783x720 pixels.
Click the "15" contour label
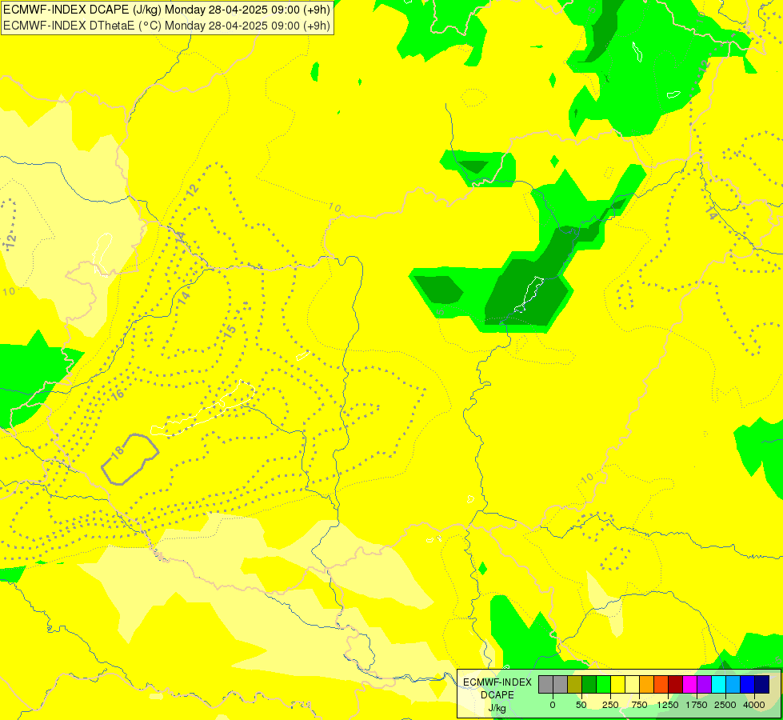(230, 330)
